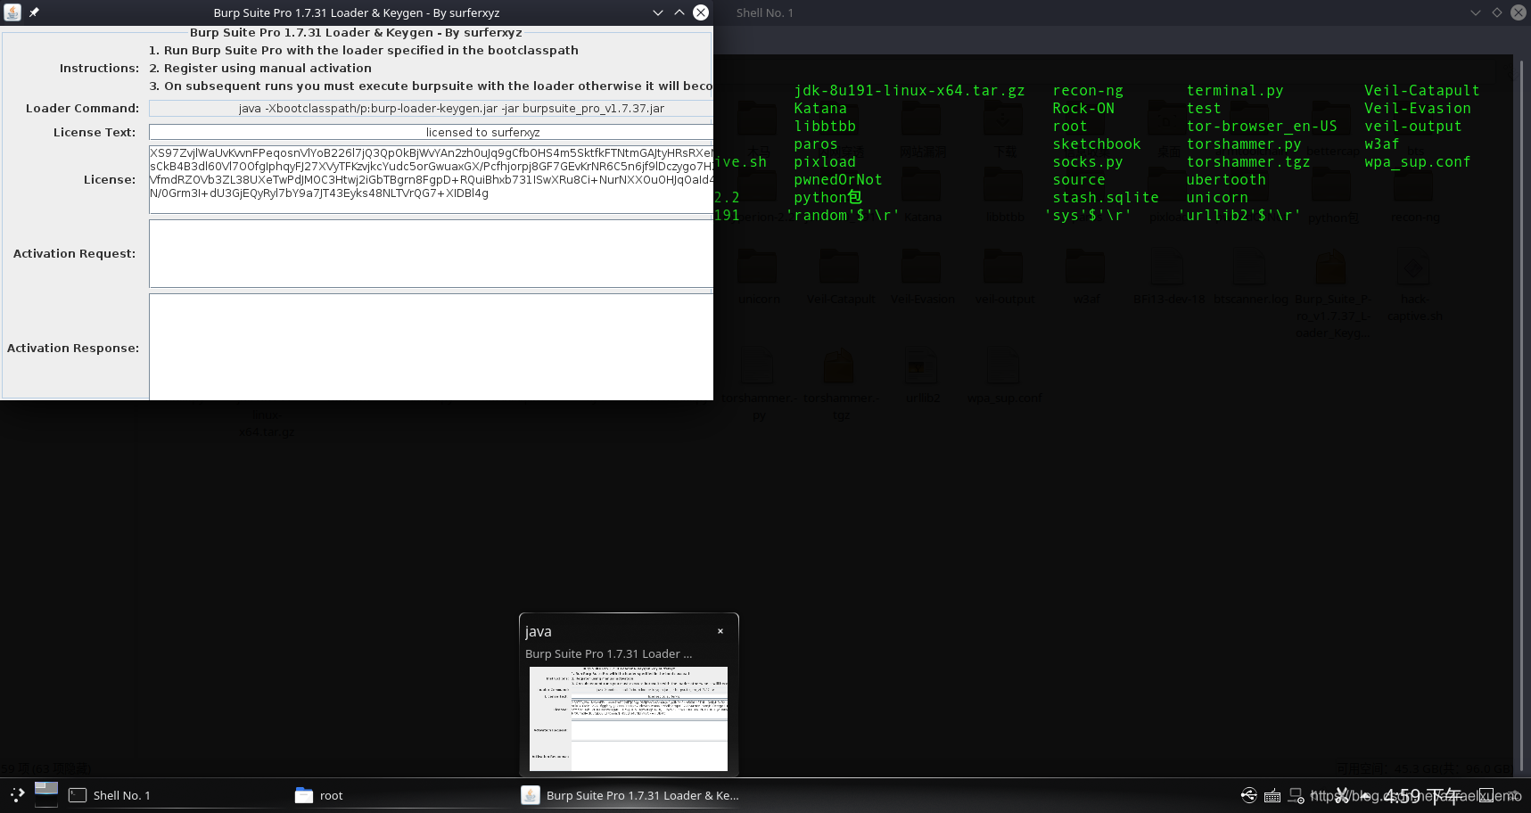The width and height of the screenshot is (1531, 813).
Task: Click the License Text field 'licensed to surferxyz'
Action: (431, 132)
